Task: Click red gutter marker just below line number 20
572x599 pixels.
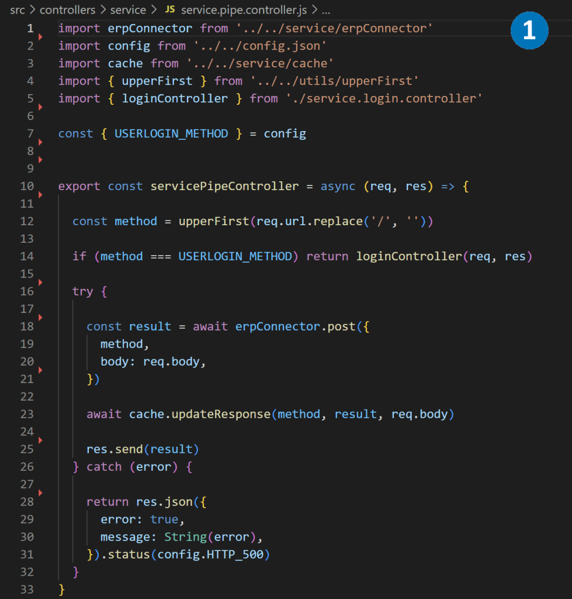Action: (40, 370)
